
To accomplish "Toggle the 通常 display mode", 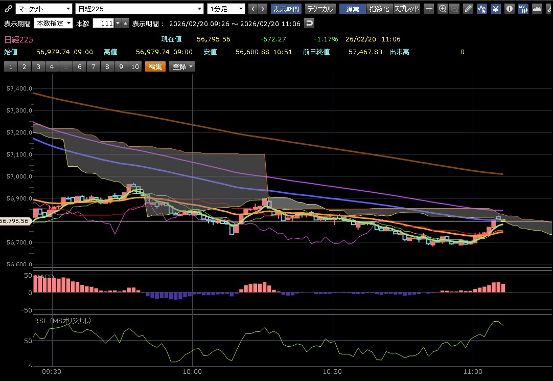I will (352, 9).
